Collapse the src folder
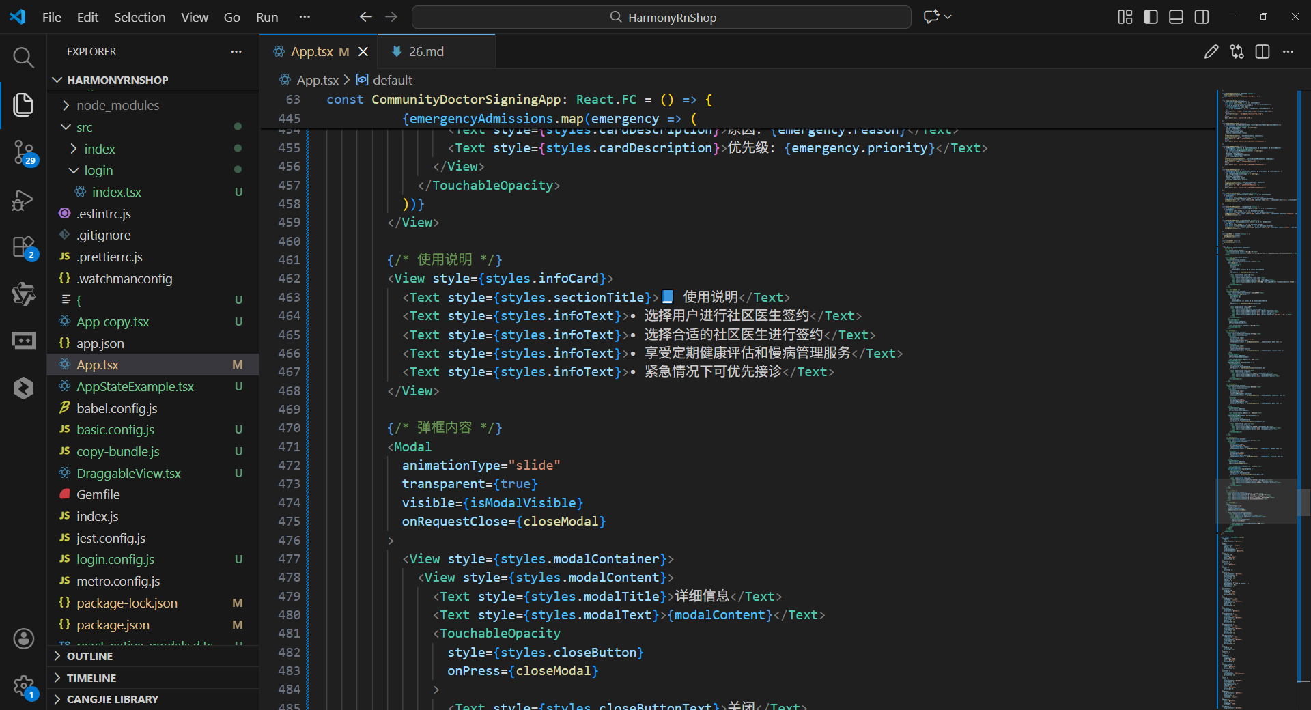This screenshot has height=710, width=1311. coord(66,127)
